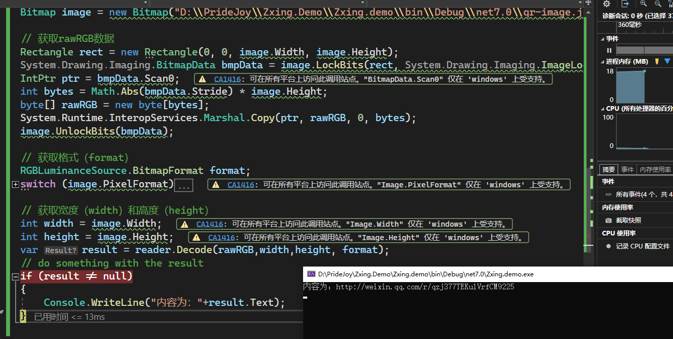
Task: Expand the collapsed switch block
Action: tap(16, 184)
